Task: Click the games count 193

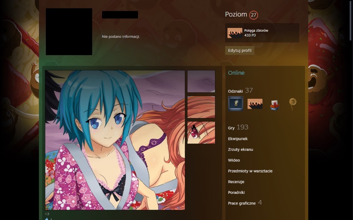Action: (x=242, y=127)
